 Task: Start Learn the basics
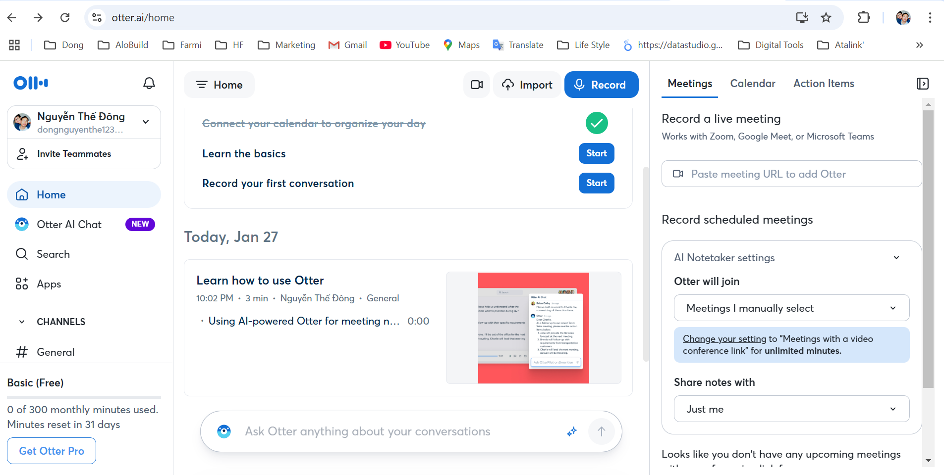coord(597,153)
